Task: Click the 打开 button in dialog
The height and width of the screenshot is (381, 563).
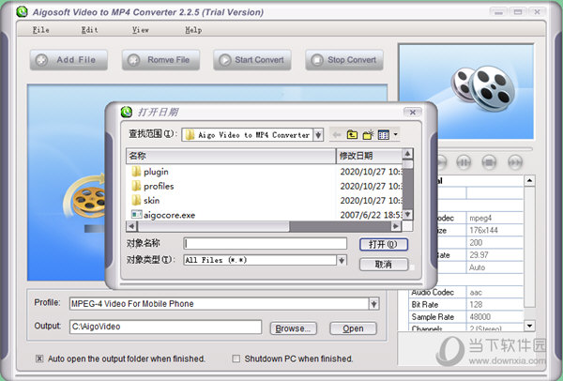Action: pyautogui.click(x=384, y=245)
